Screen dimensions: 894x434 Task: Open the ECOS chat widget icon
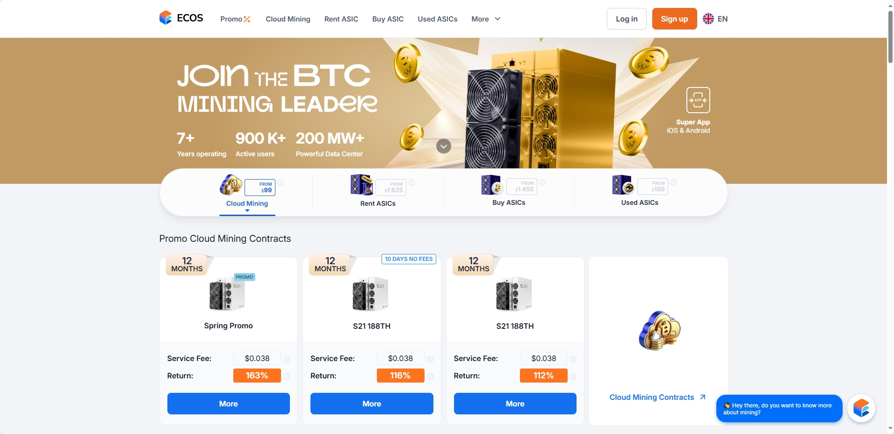pyautogui.click(x=861, y=408)
